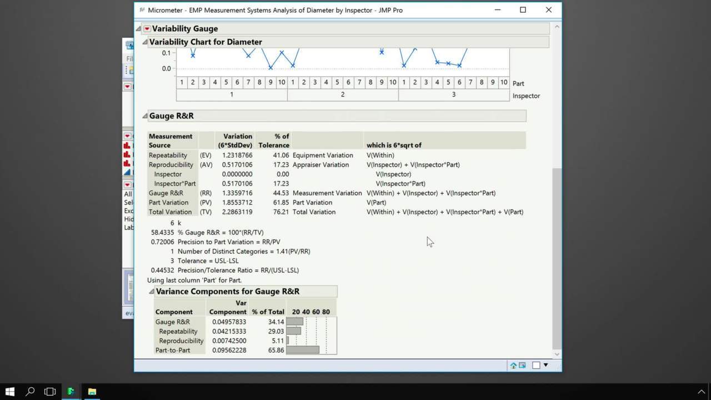Collapse the Variability Chart for Diameter section
711x400 pixels.
pos(145,42)
